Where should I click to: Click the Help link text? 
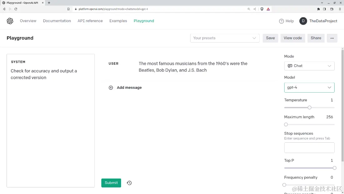click(x=290, y=21)
